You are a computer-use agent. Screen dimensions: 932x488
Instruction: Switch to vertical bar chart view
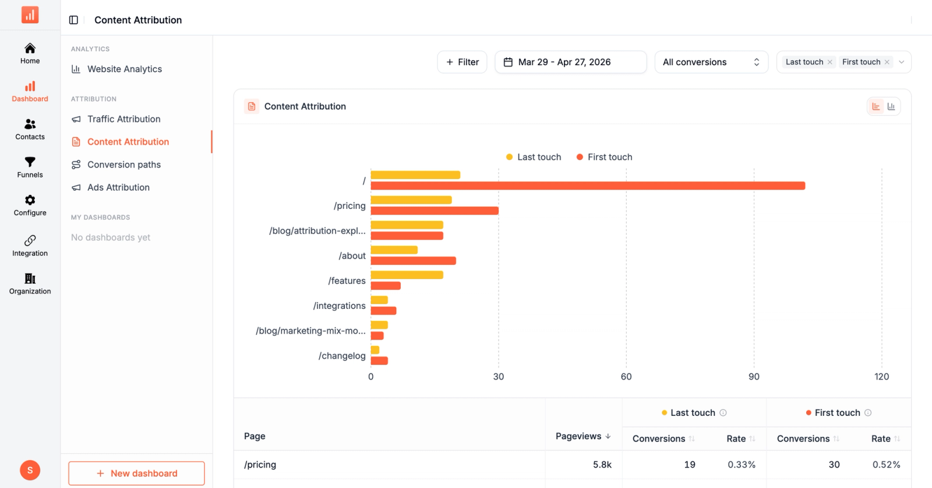891,106
